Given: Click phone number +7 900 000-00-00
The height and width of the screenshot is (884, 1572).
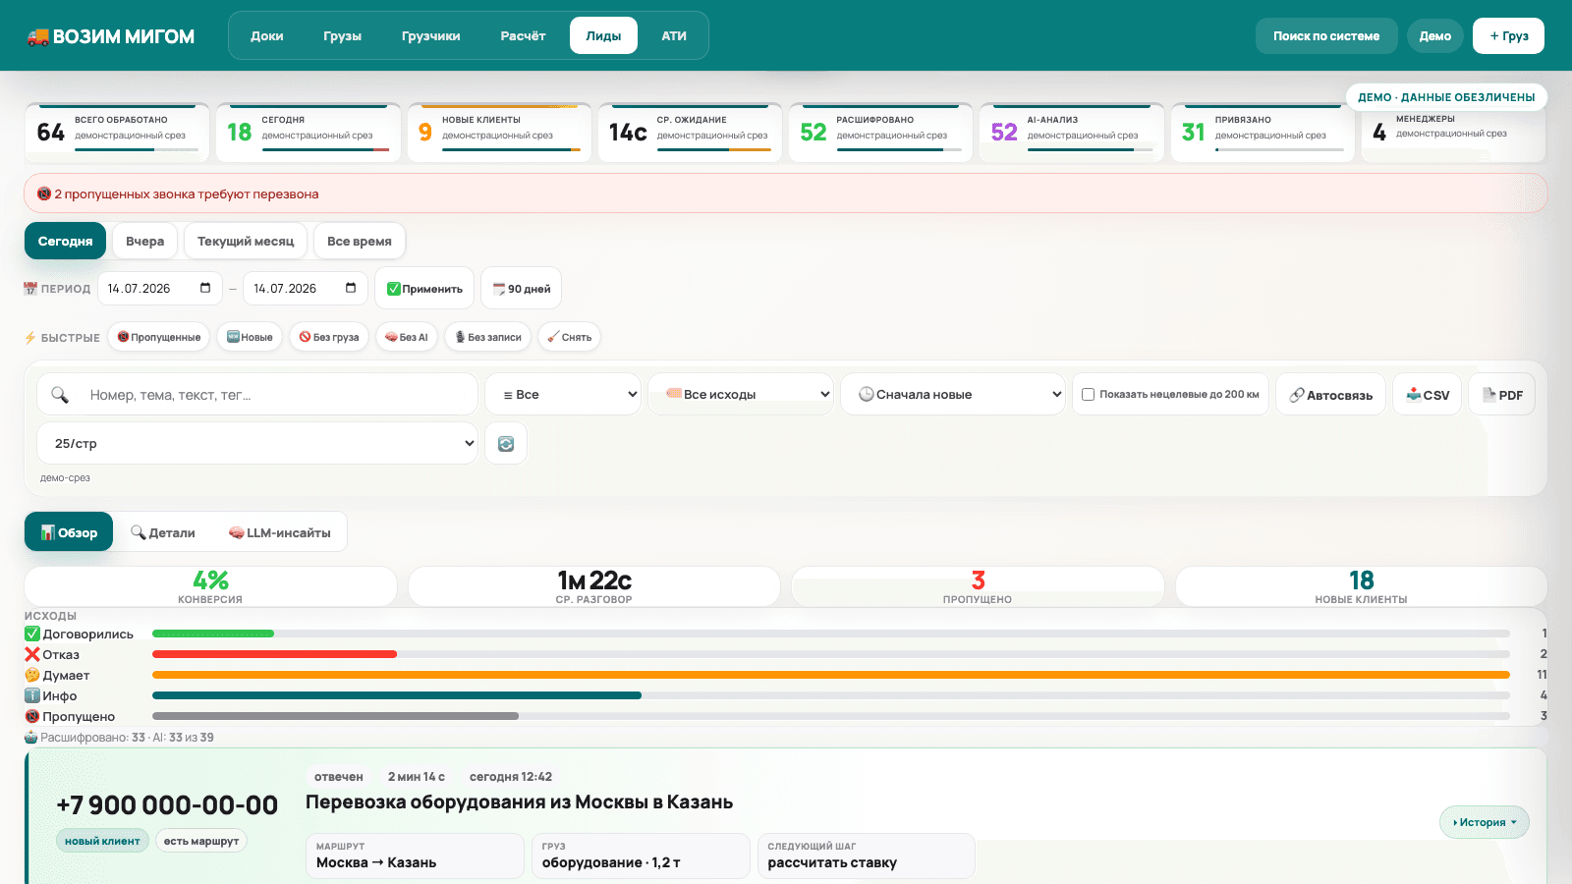Looking at the screenshot, I should pos(167,805).
